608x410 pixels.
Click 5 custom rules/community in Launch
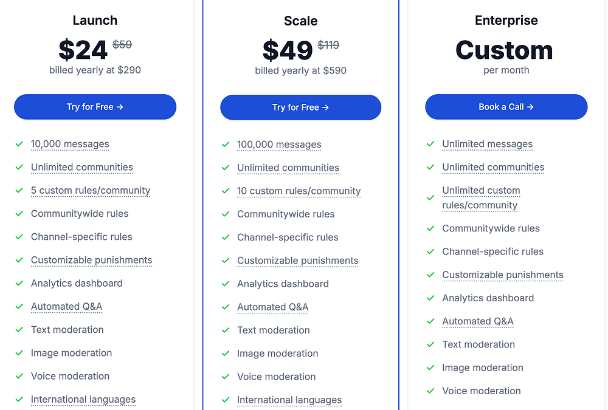click(91, 190)
